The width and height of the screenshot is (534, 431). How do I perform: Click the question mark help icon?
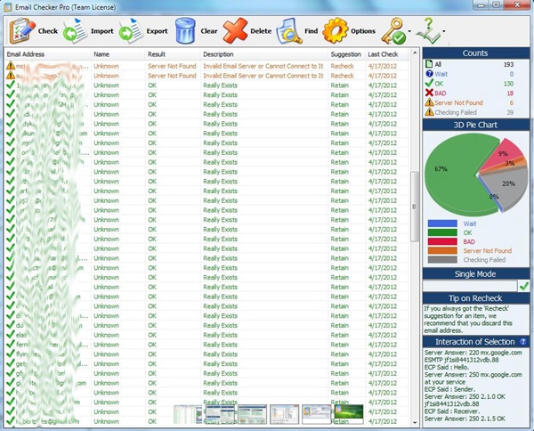[x=431, y=31]
